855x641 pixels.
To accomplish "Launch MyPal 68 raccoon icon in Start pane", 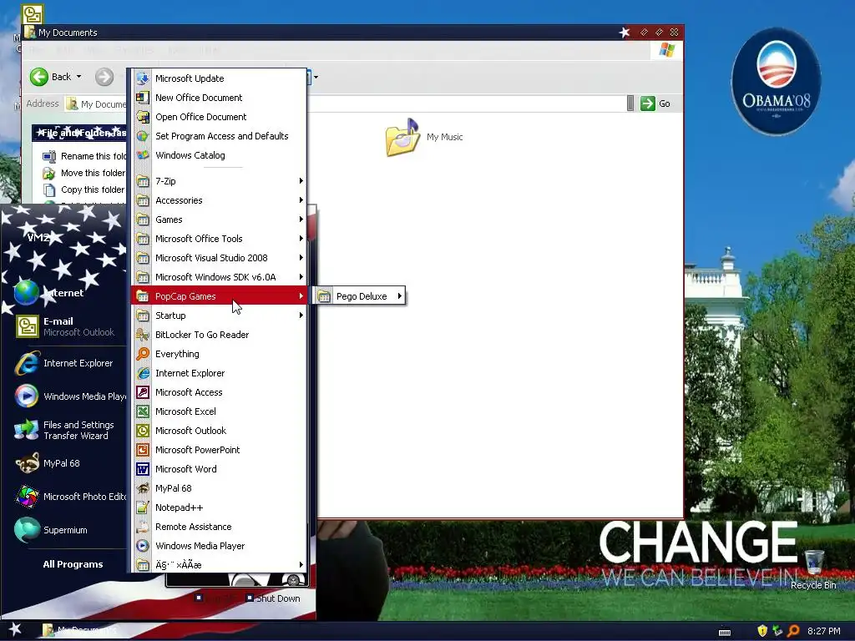I will [x=27, y=463].
